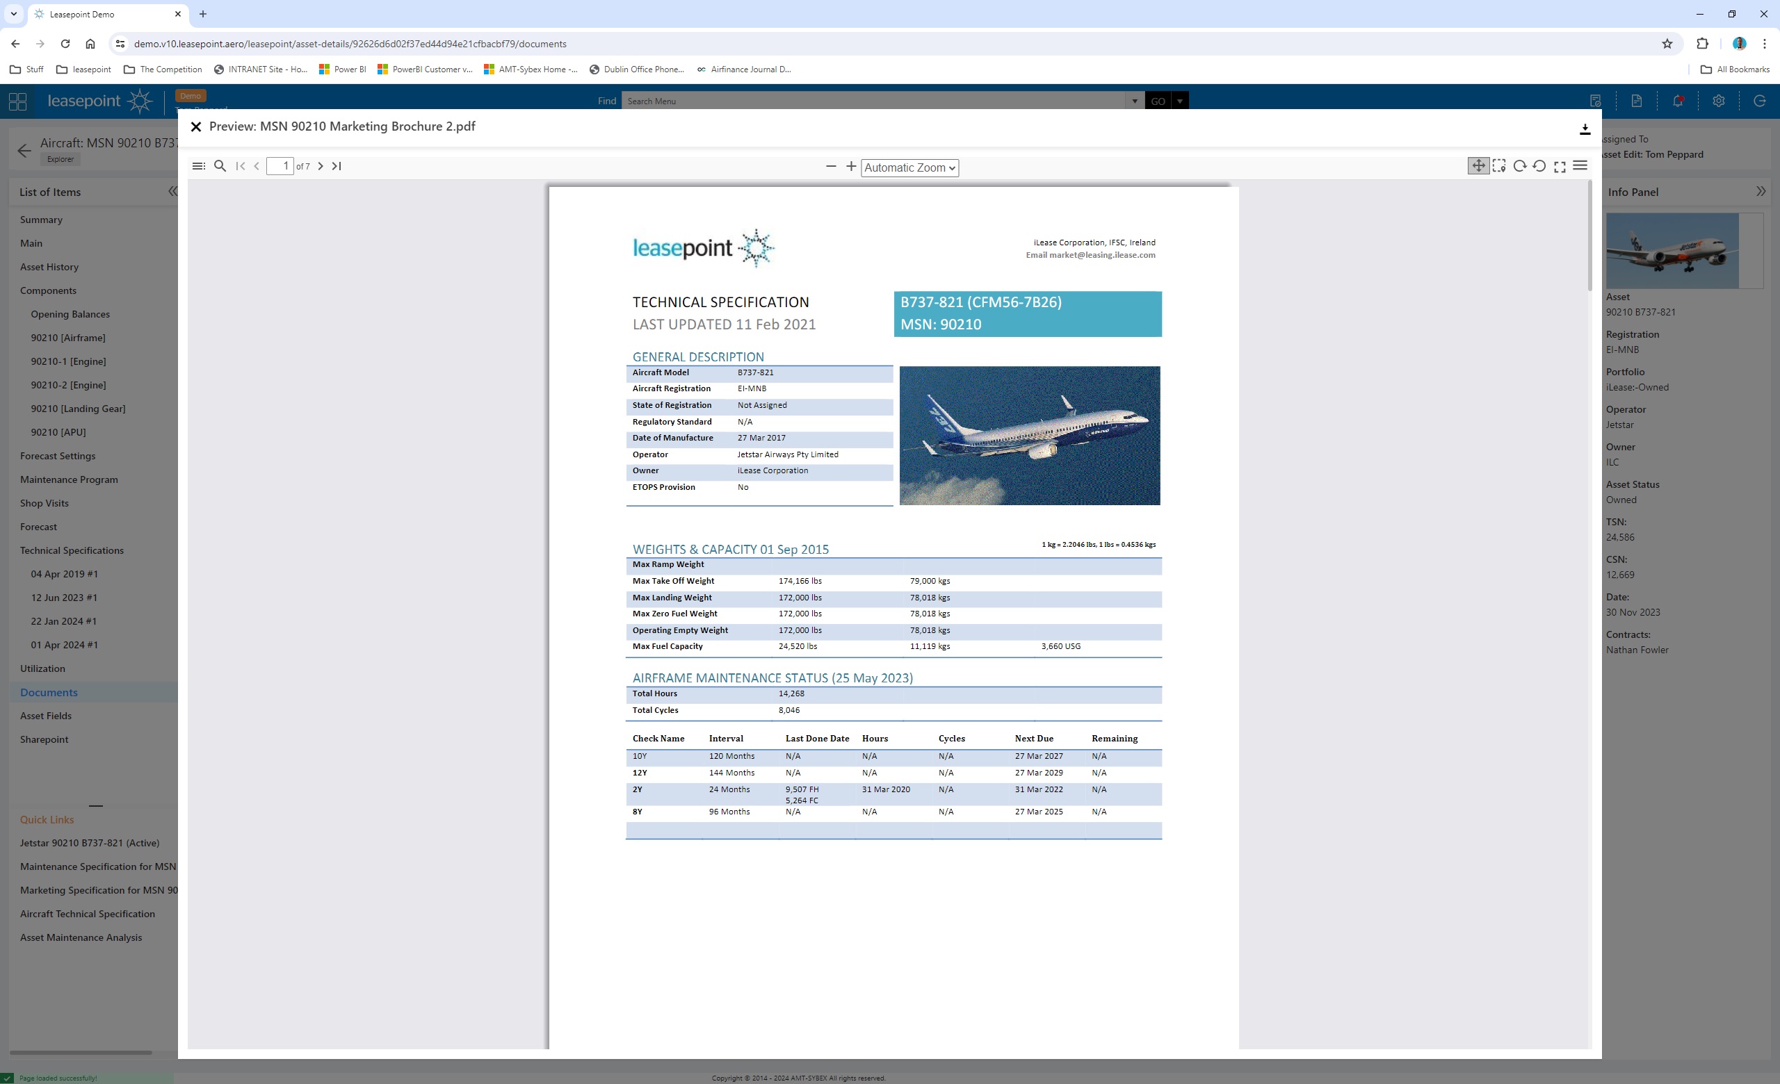Click the left panel horizontal scrollbar

click(x=80, y=1052)
